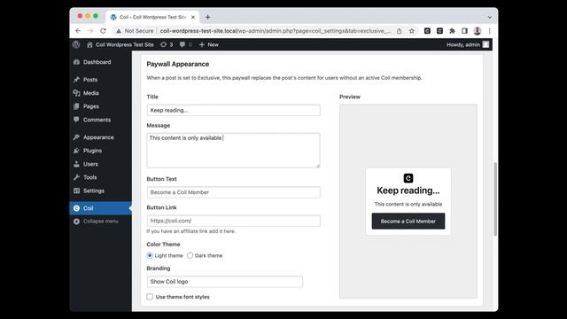Click Coil Wordpress Test Site link
Viewport: 567px width, 319px height.
[x=120, y=44]
